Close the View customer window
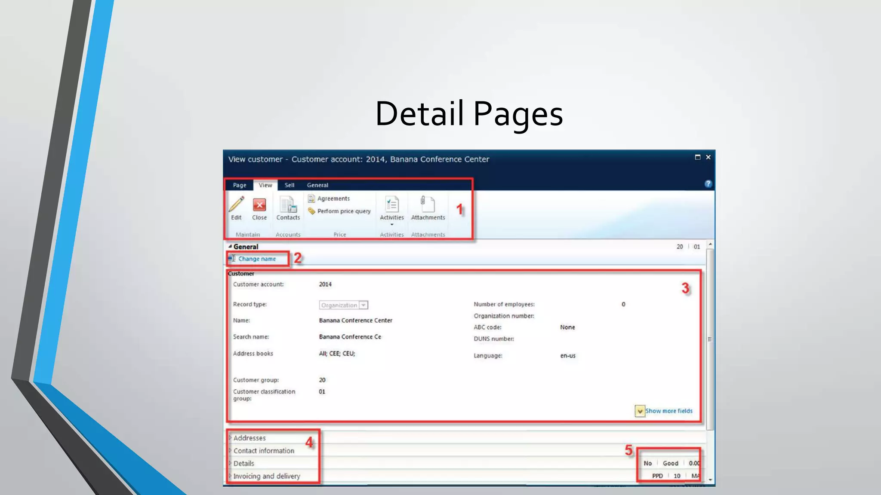This screenshot has width=881, height=495. click(x=708, y=157)
